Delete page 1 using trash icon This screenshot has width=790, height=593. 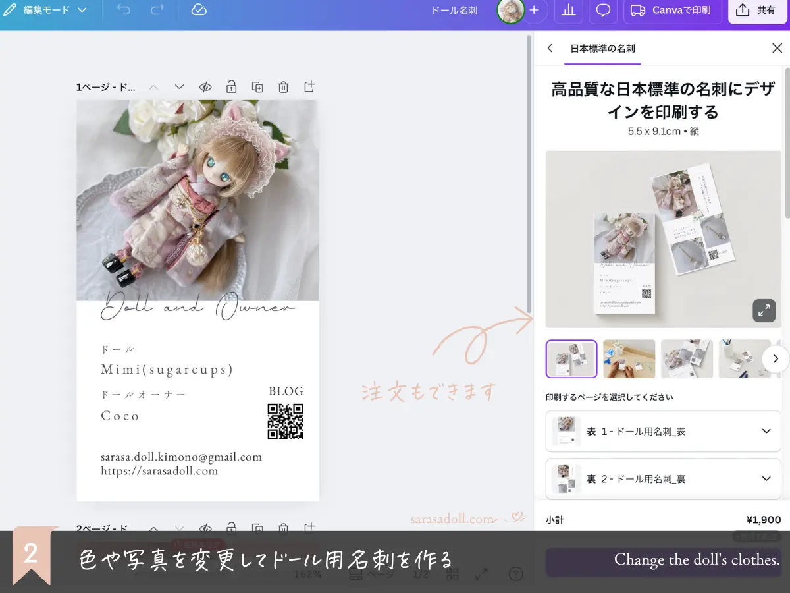283,87
